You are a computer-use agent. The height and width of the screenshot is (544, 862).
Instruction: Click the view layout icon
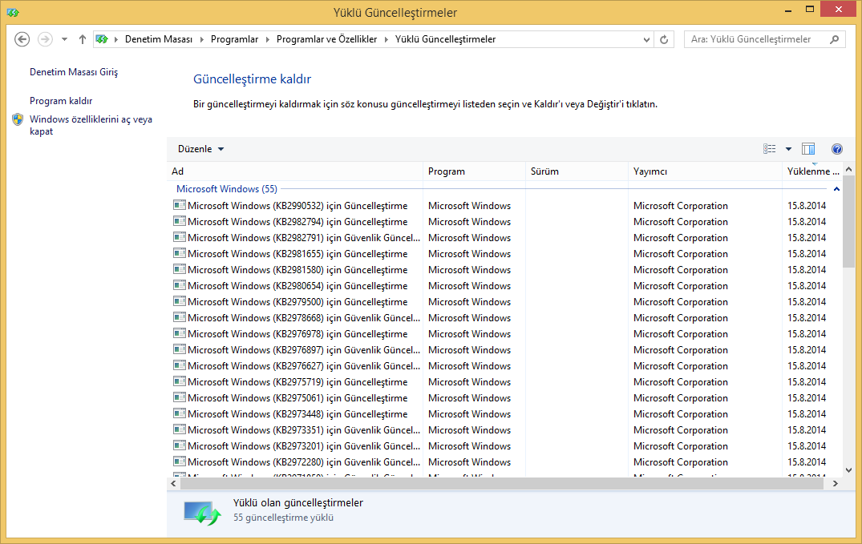point(770,149)
